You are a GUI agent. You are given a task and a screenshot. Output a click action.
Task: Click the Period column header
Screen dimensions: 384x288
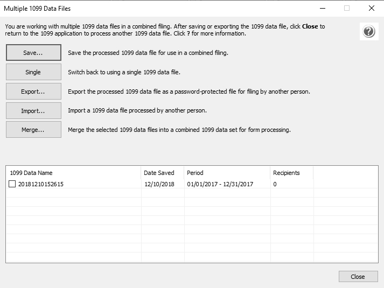226,173
